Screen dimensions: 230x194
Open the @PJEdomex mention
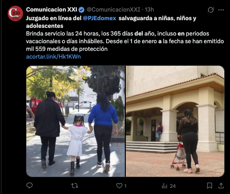click(x=99, y=18)
